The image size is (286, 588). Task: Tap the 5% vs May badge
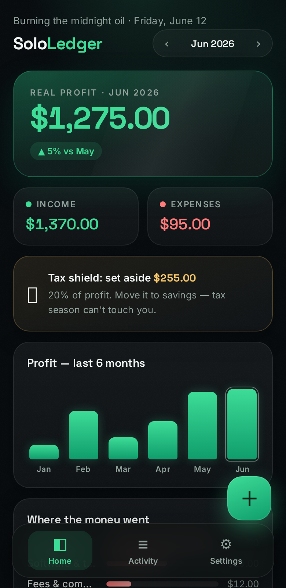[66, 151]
